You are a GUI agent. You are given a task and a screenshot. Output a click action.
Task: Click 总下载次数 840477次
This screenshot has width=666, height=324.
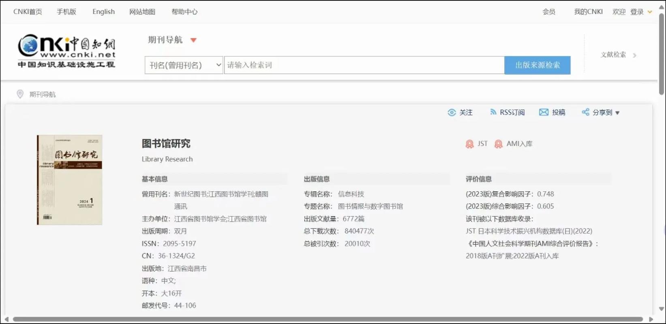(x=359, y=231)
